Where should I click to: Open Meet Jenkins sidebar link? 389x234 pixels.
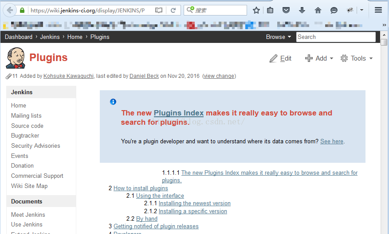coord(28,215)
